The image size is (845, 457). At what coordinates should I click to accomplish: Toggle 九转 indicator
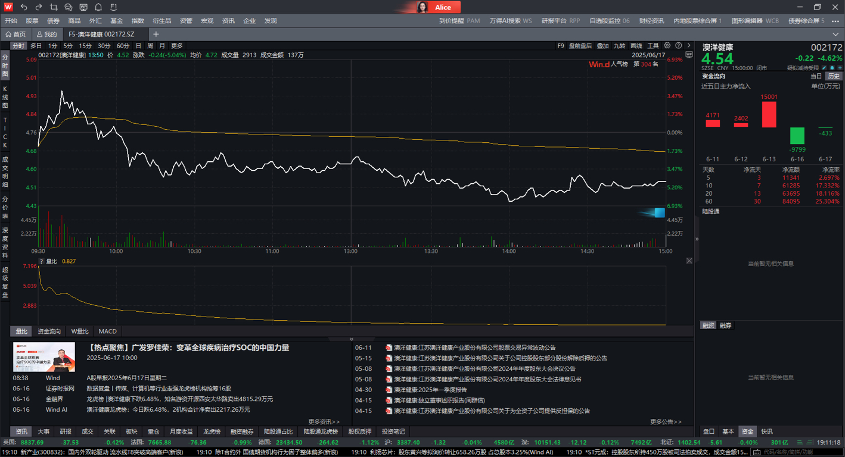tap(620, 46)
